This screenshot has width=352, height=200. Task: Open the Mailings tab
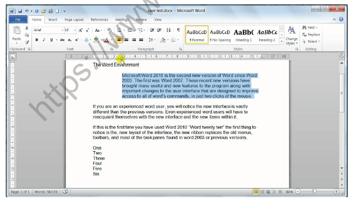122,20
